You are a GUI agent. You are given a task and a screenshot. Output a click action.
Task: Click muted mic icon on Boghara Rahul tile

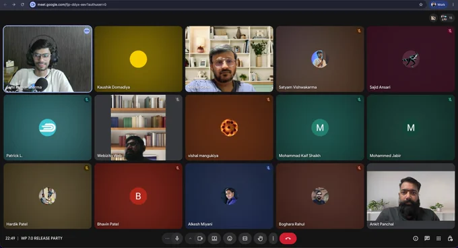(x=359, y=168)
